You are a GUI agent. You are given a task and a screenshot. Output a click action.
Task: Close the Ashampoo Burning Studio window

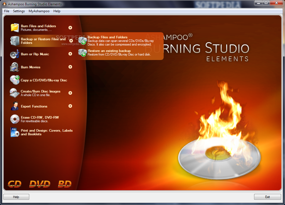277,3
